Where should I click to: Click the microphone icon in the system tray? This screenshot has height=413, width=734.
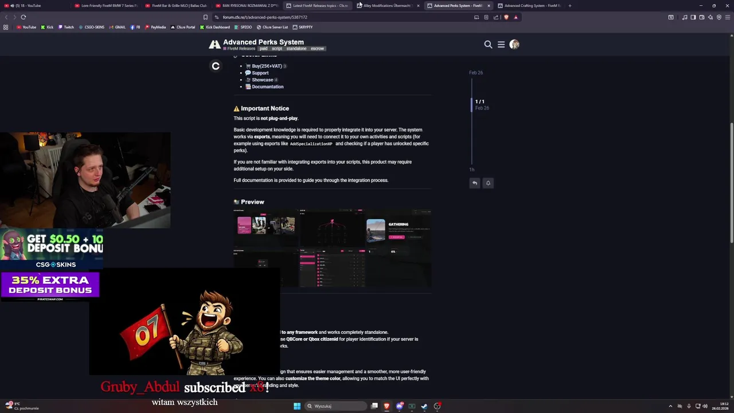point(689,406)
